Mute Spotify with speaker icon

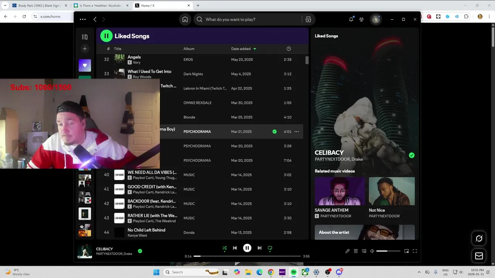(x=372, y=251)
